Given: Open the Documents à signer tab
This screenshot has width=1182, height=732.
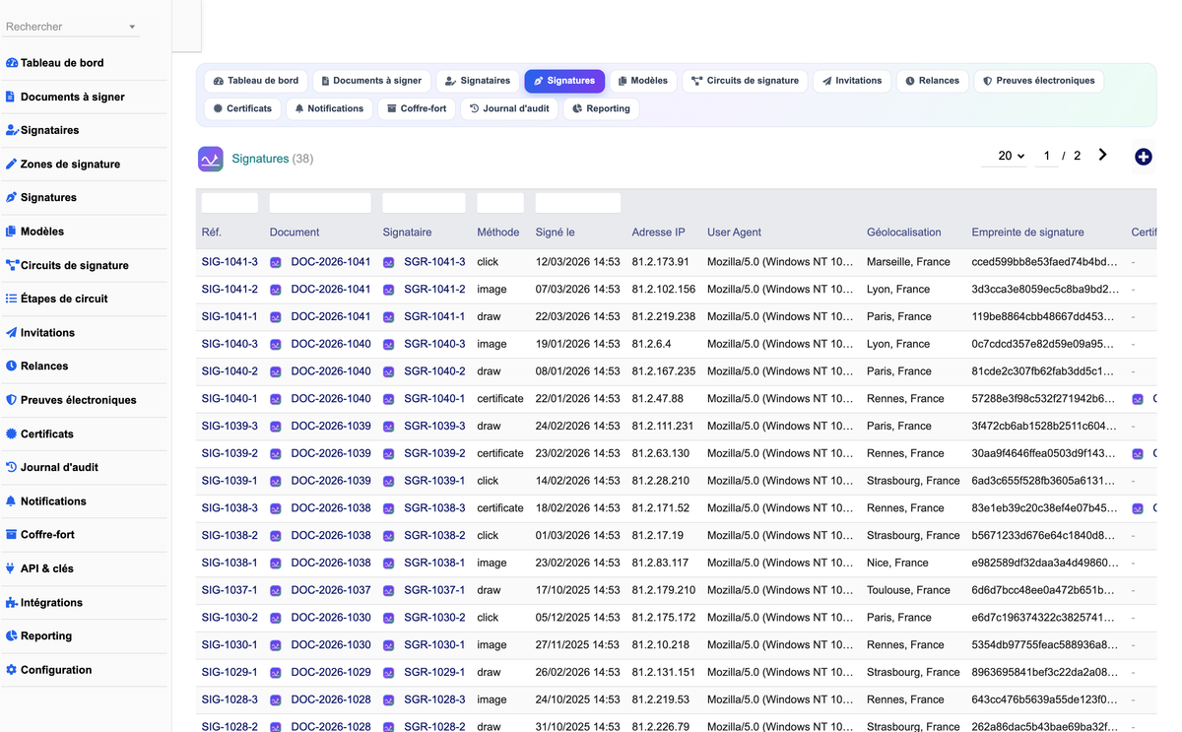Looking at the screenshot, I should pyautogui.click(x=371, y=81).
